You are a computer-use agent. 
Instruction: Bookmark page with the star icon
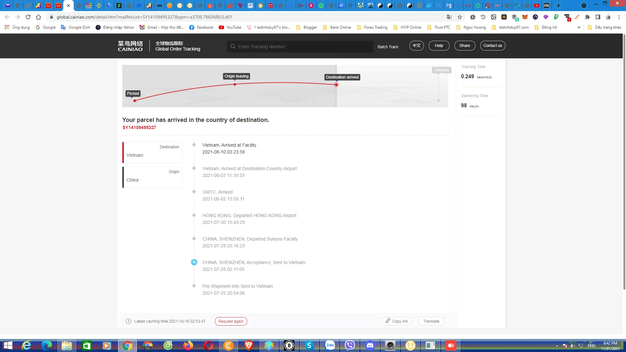click(460, 17)
